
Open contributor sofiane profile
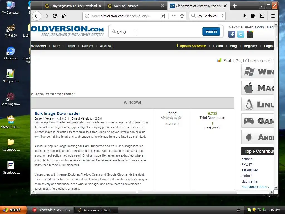point(247,159)
